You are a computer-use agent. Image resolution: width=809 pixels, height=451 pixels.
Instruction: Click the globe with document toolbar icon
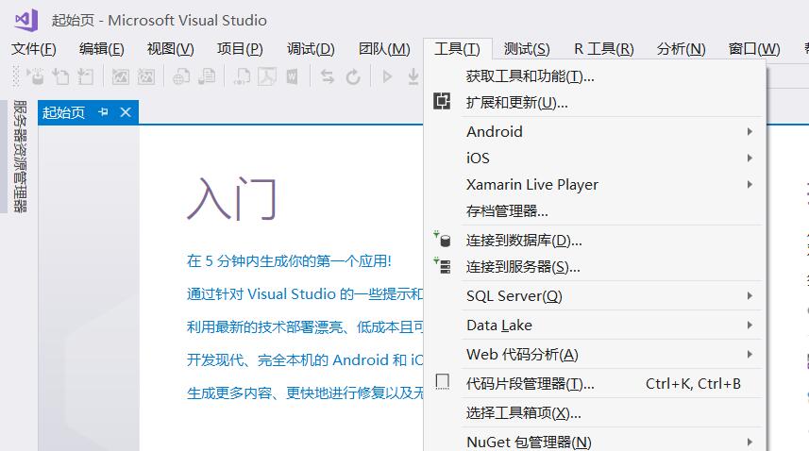pos(181,76)
